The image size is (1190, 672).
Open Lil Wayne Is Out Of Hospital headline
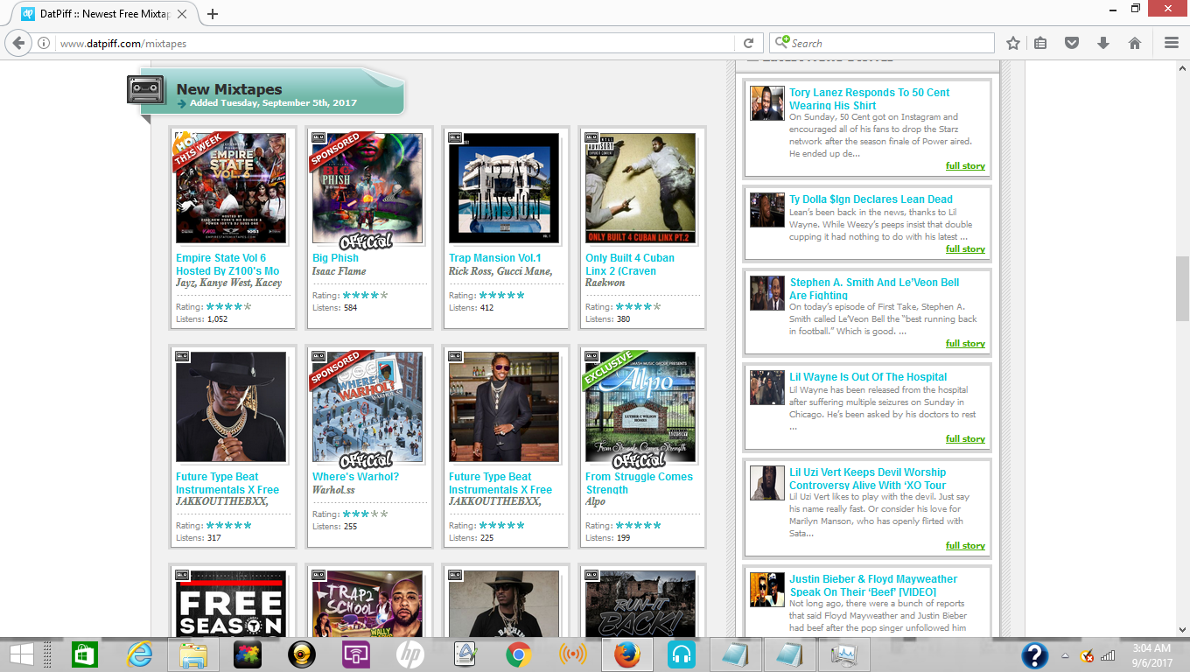pos(868,377)
